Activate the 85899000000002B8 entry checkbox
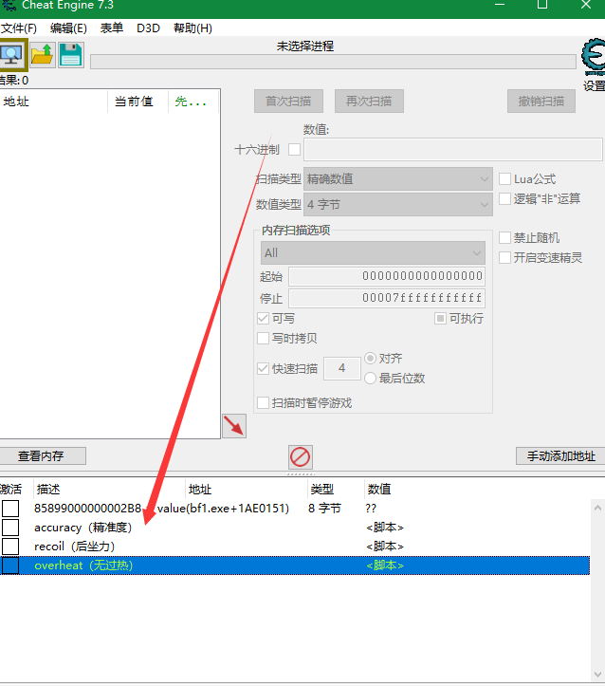The height and width of the screenshot is (686, 605). 10,509
